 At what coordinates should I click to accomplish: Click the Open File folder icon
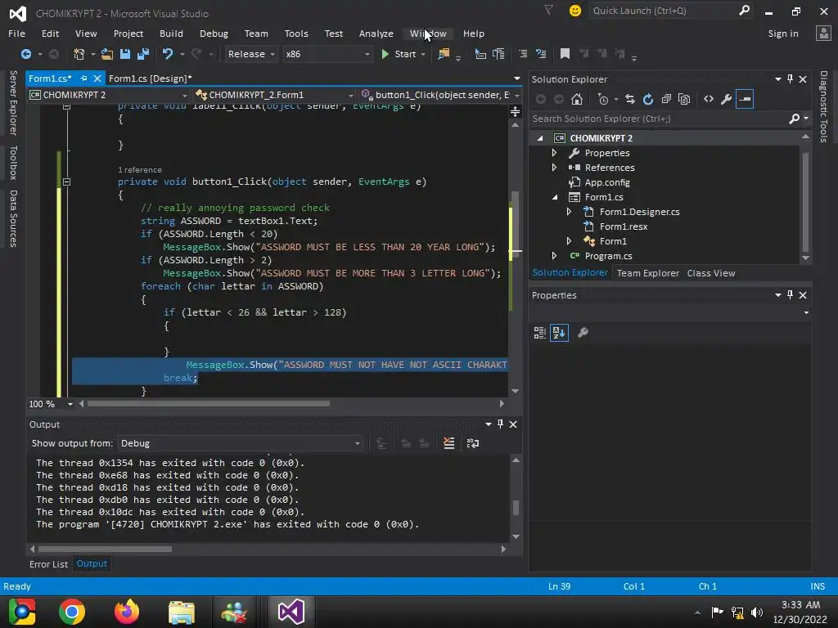pos(107,54)
